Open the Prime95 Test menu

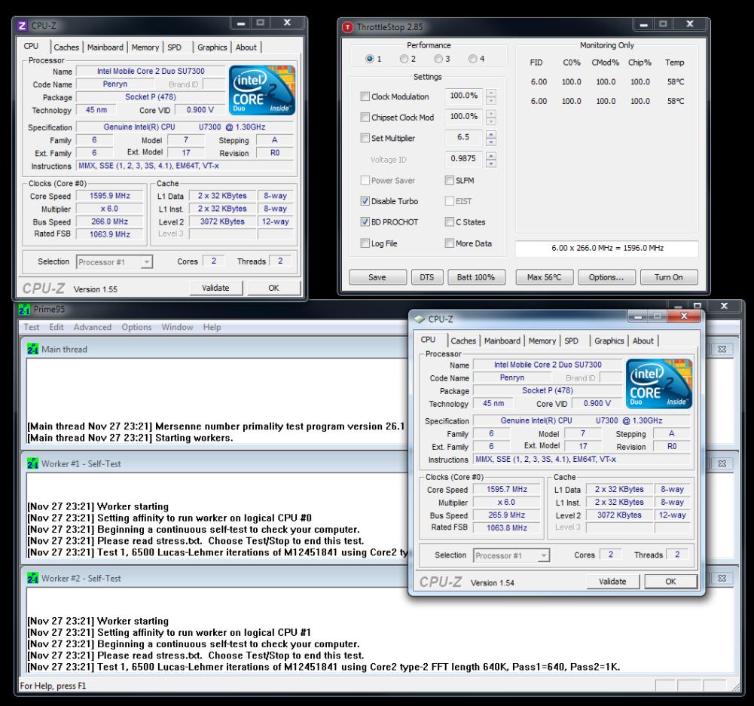point(31,327)
